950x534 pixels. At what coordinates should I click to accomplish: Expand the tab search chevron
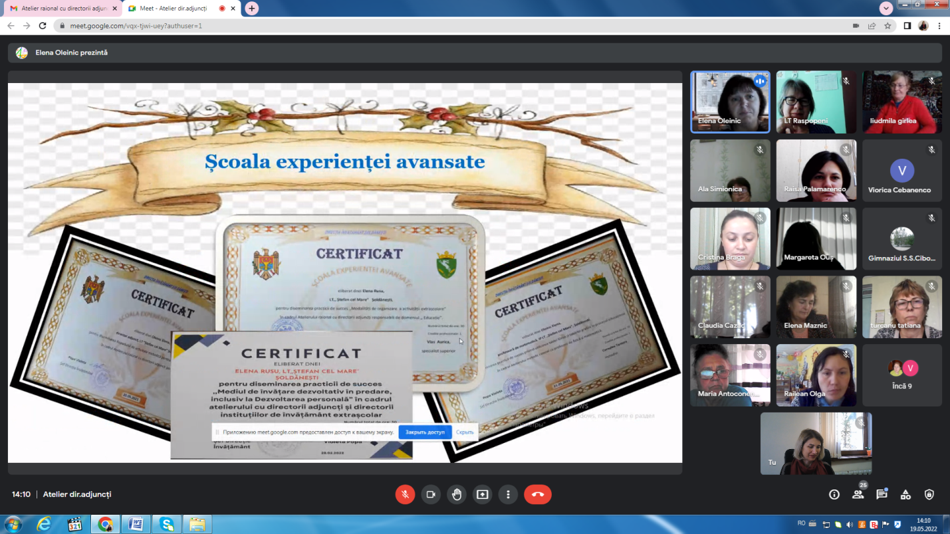[886, 8]
